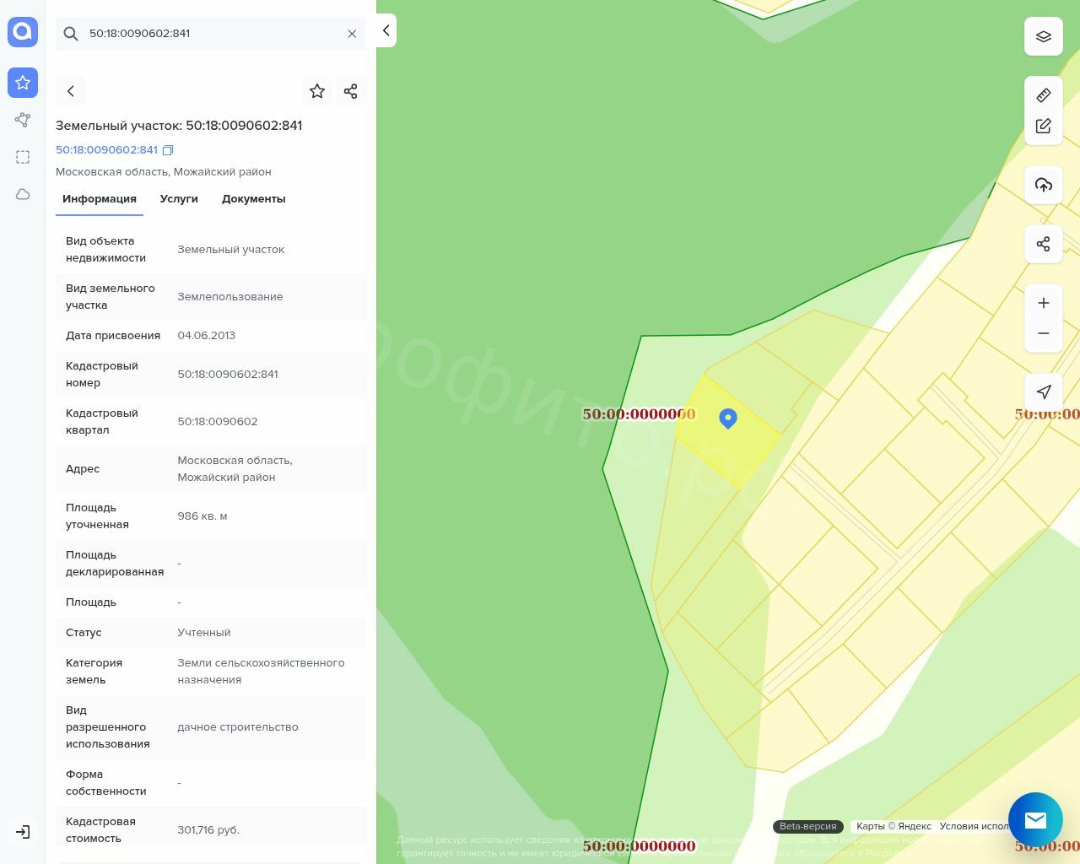The image size is (1080, 864).
Task: Locate my position with the arrow icon
Action: [x=1043, y=391]
